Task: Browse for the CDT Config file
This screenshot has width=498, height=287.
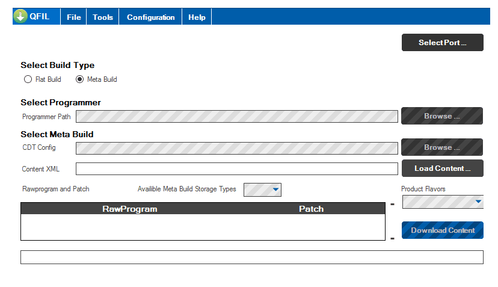Action: [x=442, y=147]
